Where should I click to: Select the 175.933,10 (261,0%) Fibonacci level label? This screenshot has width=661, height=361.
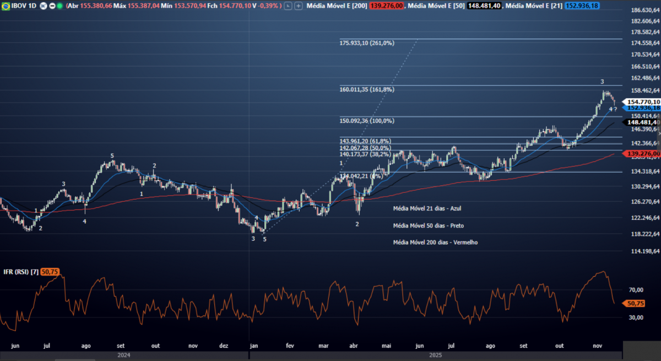[367, 43]
